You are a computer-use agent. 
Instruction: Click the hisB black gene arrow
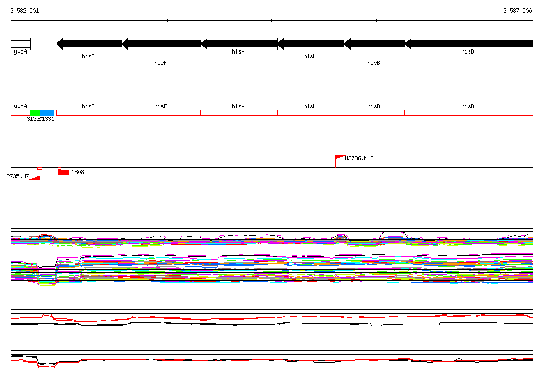(375, 44)
